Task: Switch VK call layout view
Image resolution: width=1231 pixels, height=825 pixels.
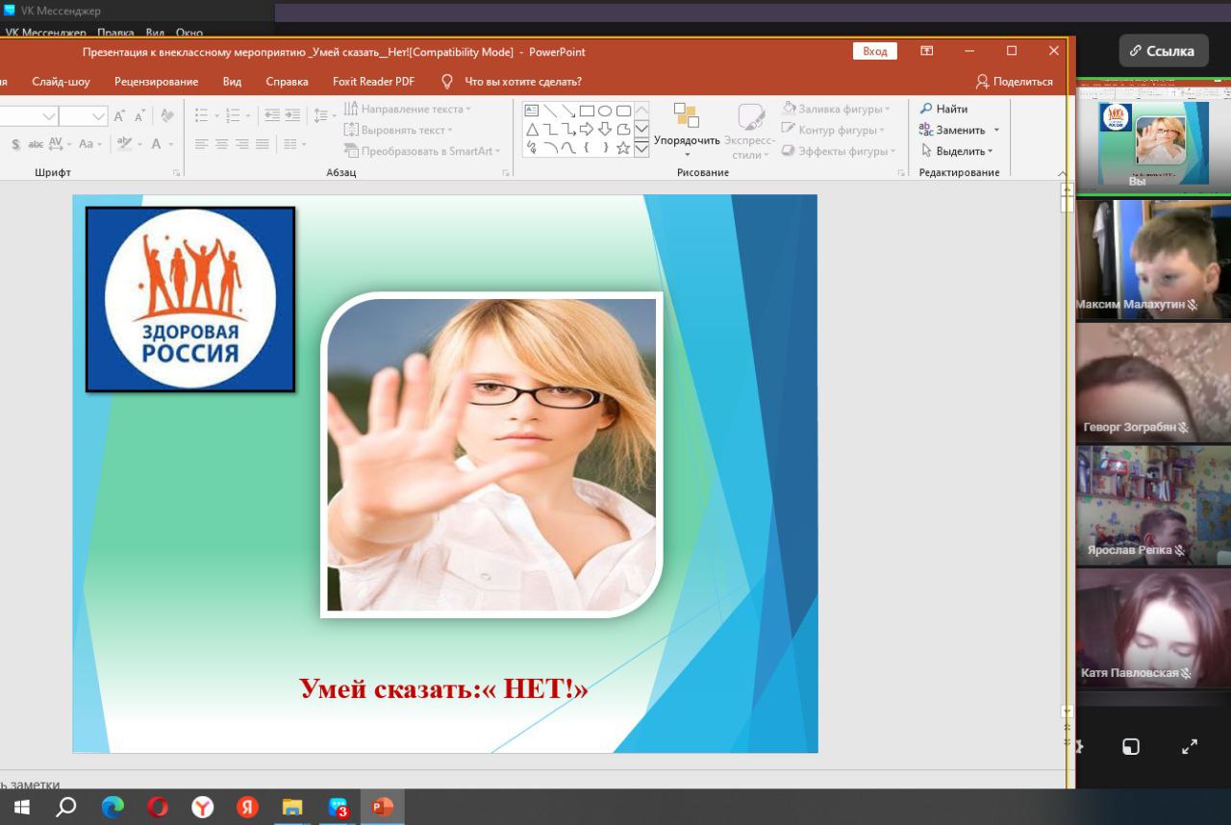Action: point(1131,746)
